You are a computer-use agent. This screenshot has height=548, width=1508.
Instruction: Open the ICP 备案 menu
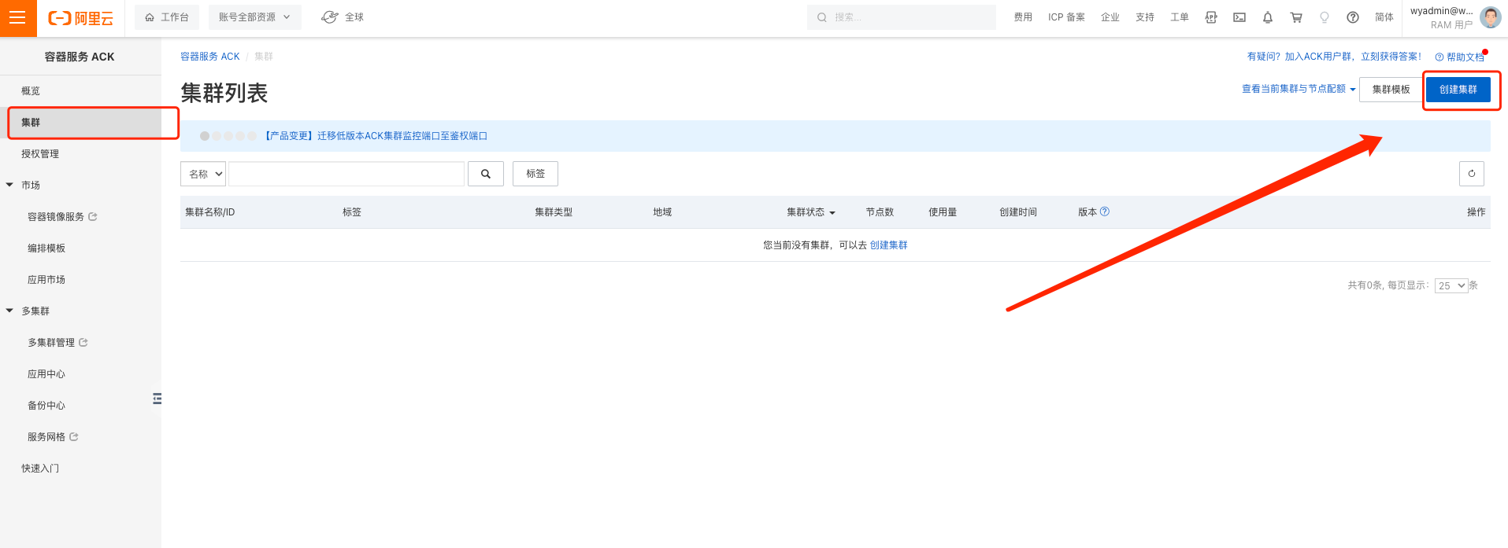tap(1066, 17)
